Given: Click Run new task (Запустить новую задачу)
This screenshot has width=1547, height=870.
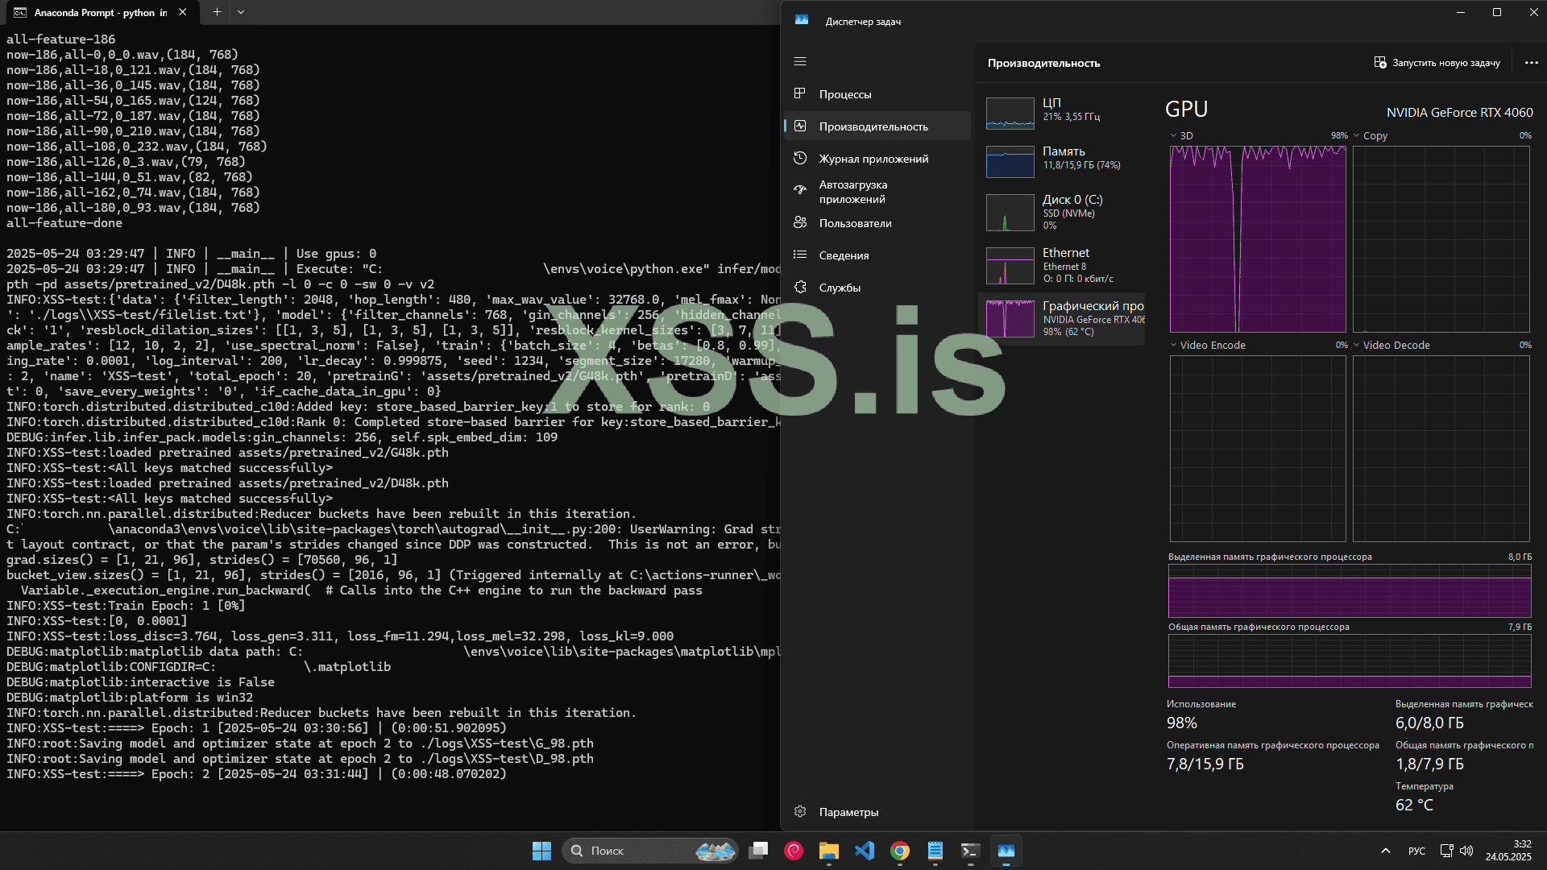Looking at the screenshot, I should [1437, 63].
